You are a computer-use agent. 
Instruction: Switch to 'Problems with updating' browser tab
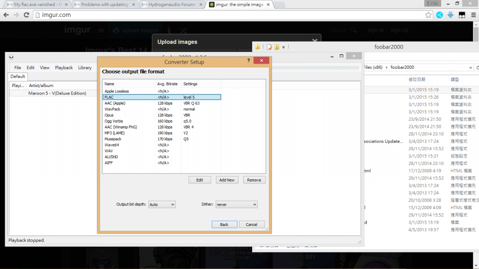pyautogui.click(x=104, y=5)
